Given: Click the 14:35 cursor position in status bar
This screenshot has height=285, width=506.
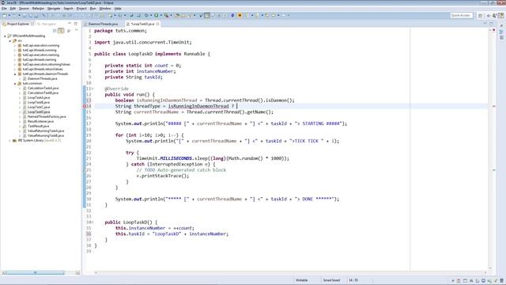Looking at the screenshot, I should pos(353,280).
